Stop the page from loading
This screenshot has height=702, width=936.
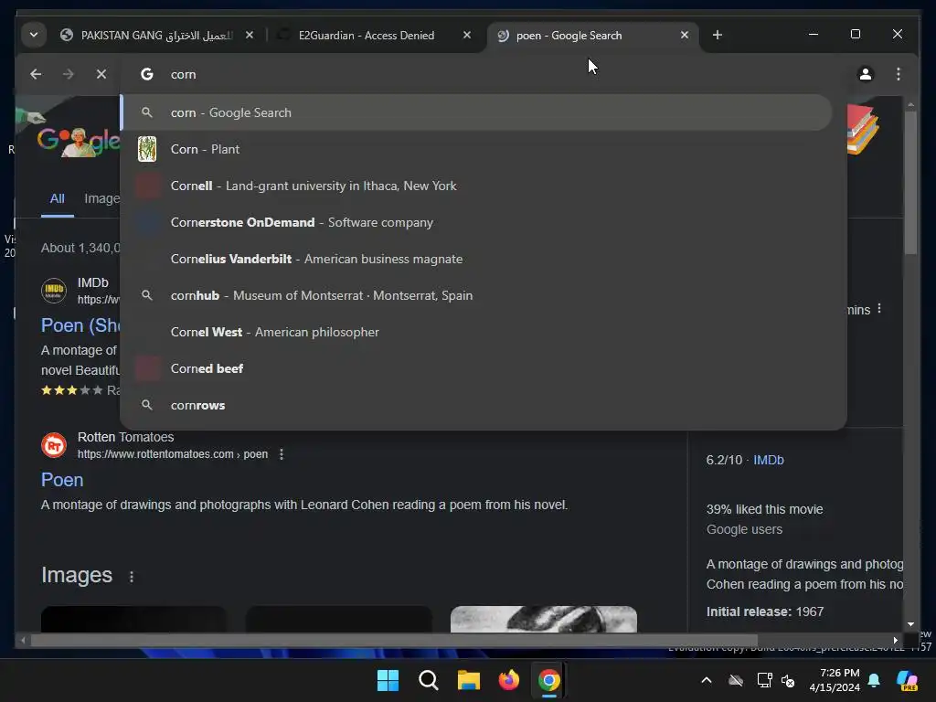[x=101, y=74]
